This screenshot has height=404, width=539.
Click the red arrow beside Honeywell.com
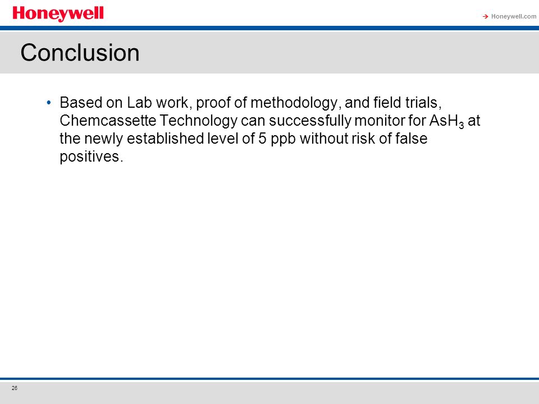[x=485, y=16]
